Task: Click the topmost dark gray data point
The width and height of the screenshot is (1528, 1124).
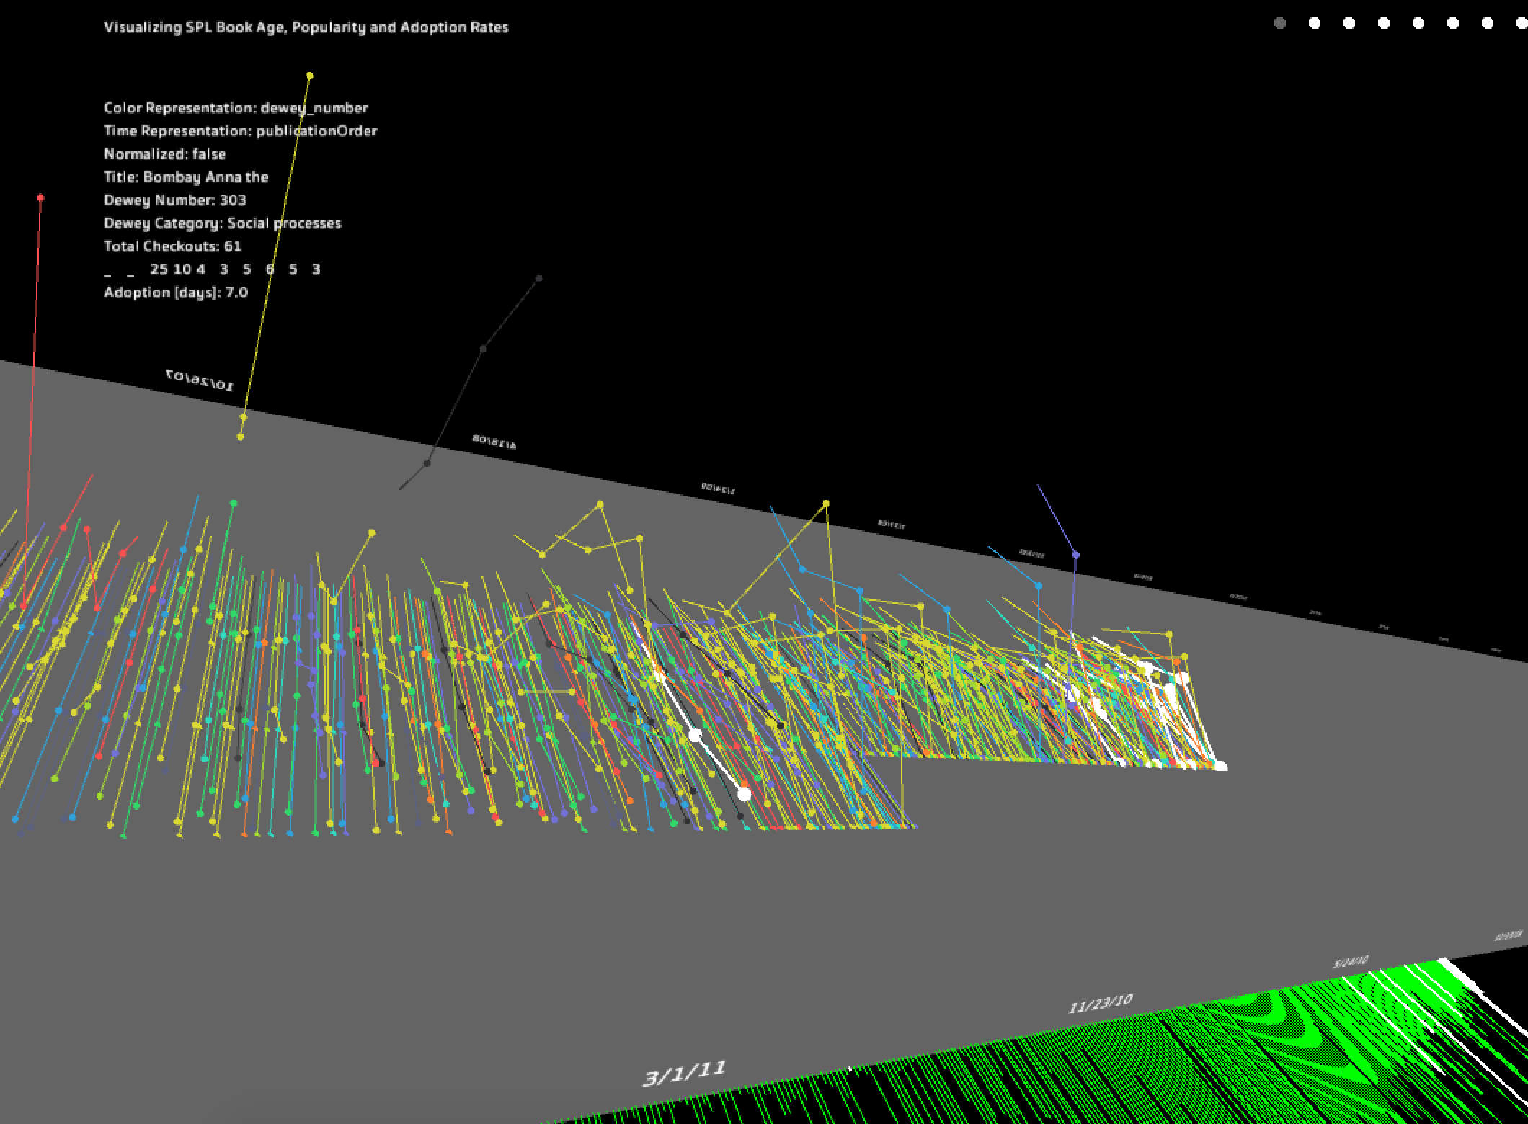Action: click(539, 278)
